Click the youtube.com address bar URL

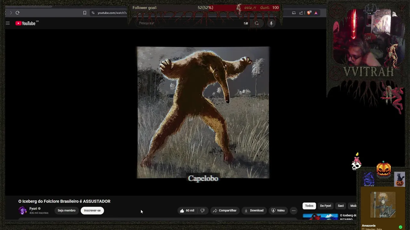pyautogui.click(x=112, y=13)
